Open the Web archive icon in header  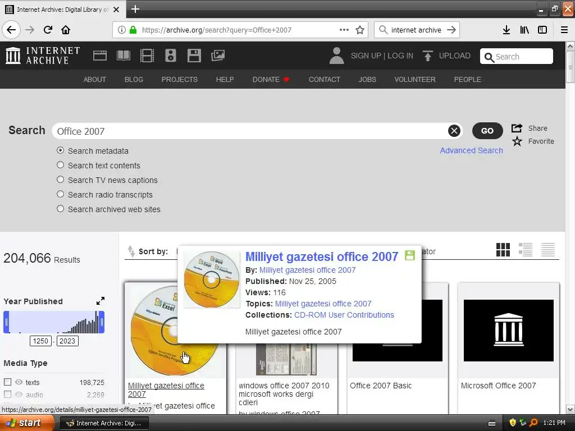100,56
